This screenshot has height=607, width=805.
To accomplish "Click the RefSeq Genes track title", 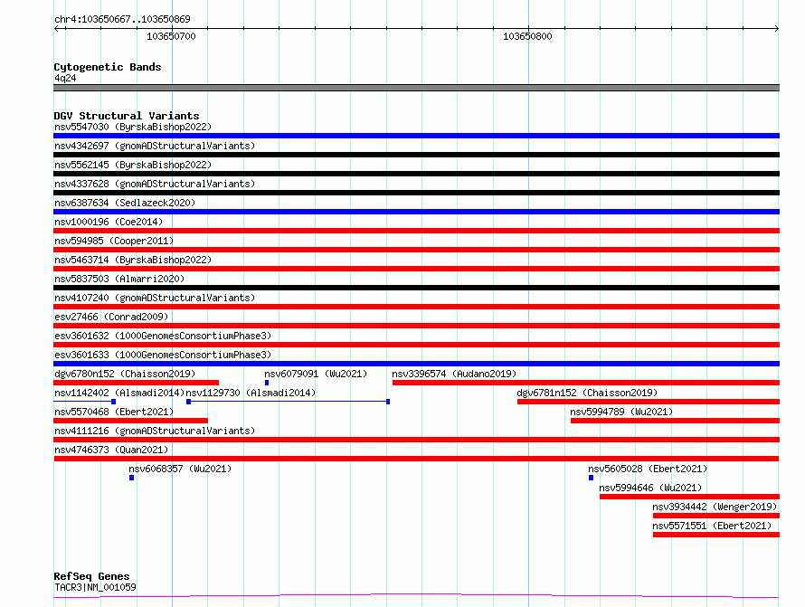I will tap(91, 576).
